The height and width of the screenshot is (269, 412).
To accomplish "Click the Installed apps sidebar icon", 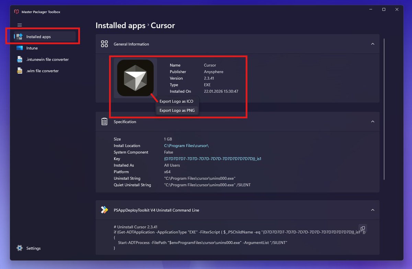I will point(20,37).
